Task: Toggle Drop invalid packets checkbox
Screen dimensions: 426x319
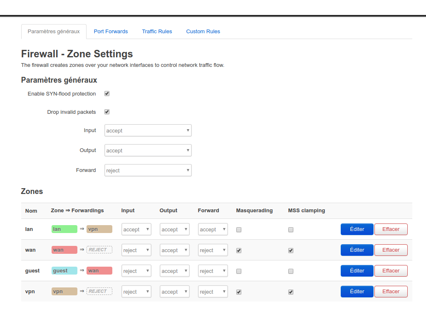Action: coord(107,112)
